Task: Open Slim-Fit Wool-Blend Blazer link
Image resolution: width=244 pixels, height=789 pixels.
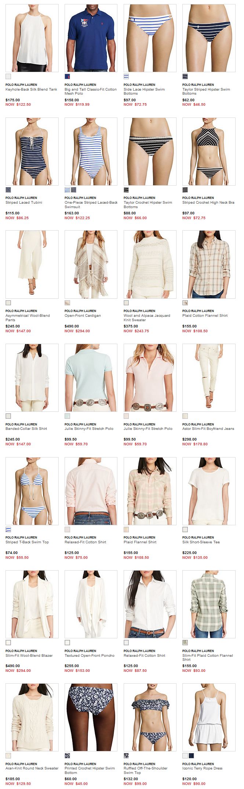Action: [x=29, y=656]
